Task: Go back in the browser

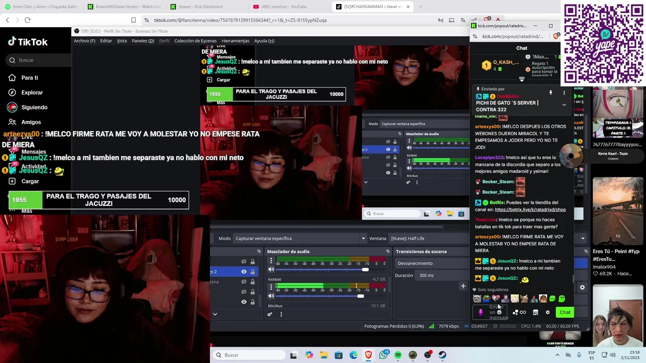Action: (7, 20)
